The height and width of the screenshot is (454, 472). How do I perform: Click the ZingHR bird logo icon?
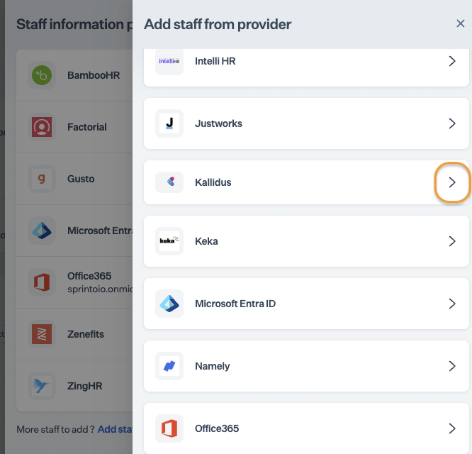tap(42, 386)
